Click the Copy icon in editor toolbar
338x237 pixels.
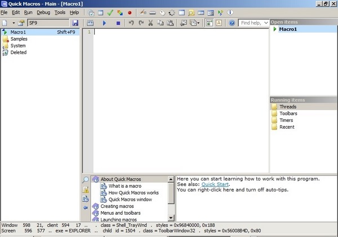click(160, 23)
